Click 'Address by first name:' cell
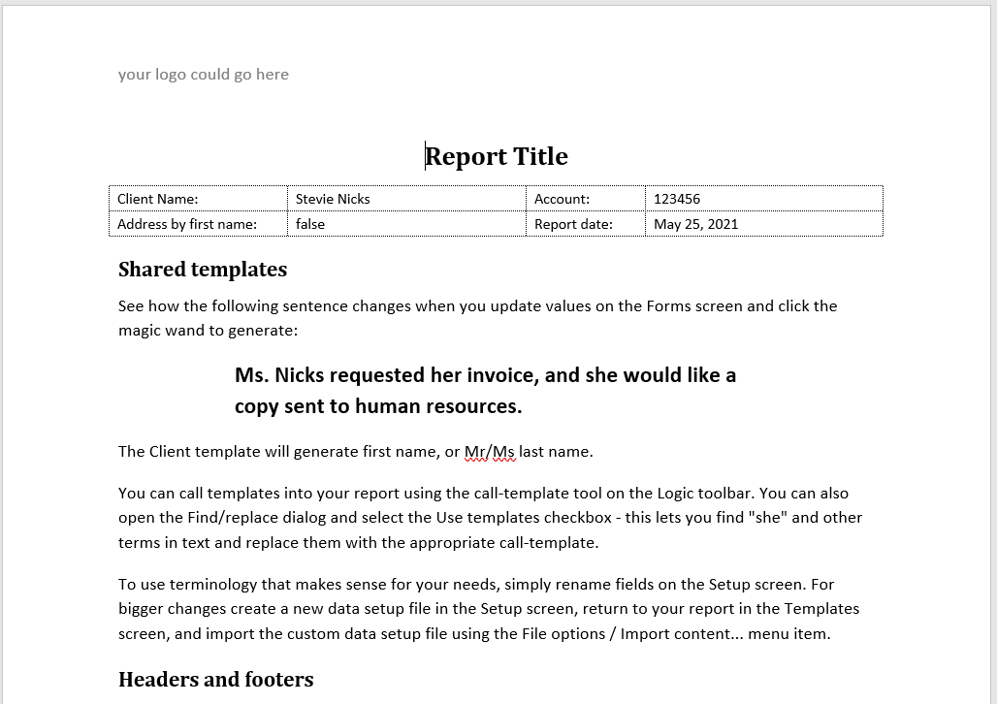Viewport: 997px width, 704px height. [x=199, y=224]
